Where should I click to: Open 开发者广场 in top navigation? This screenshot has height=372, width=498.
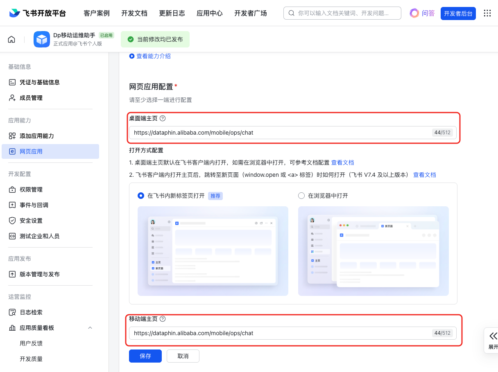251,13
